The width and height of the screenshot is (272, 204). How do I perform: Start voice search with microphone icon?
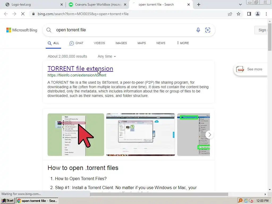[x=198, y=30]
